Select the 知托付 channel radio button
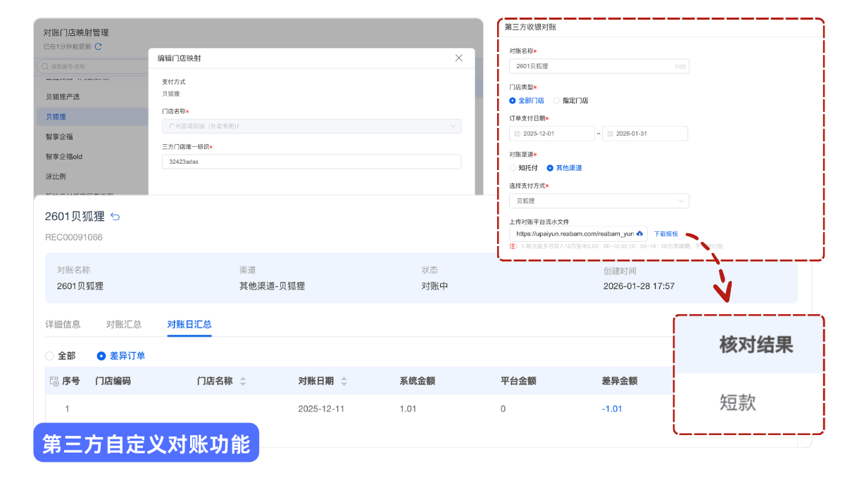Image resolution: width=845 pixels, height=492 pixels. tap(513, 168)
